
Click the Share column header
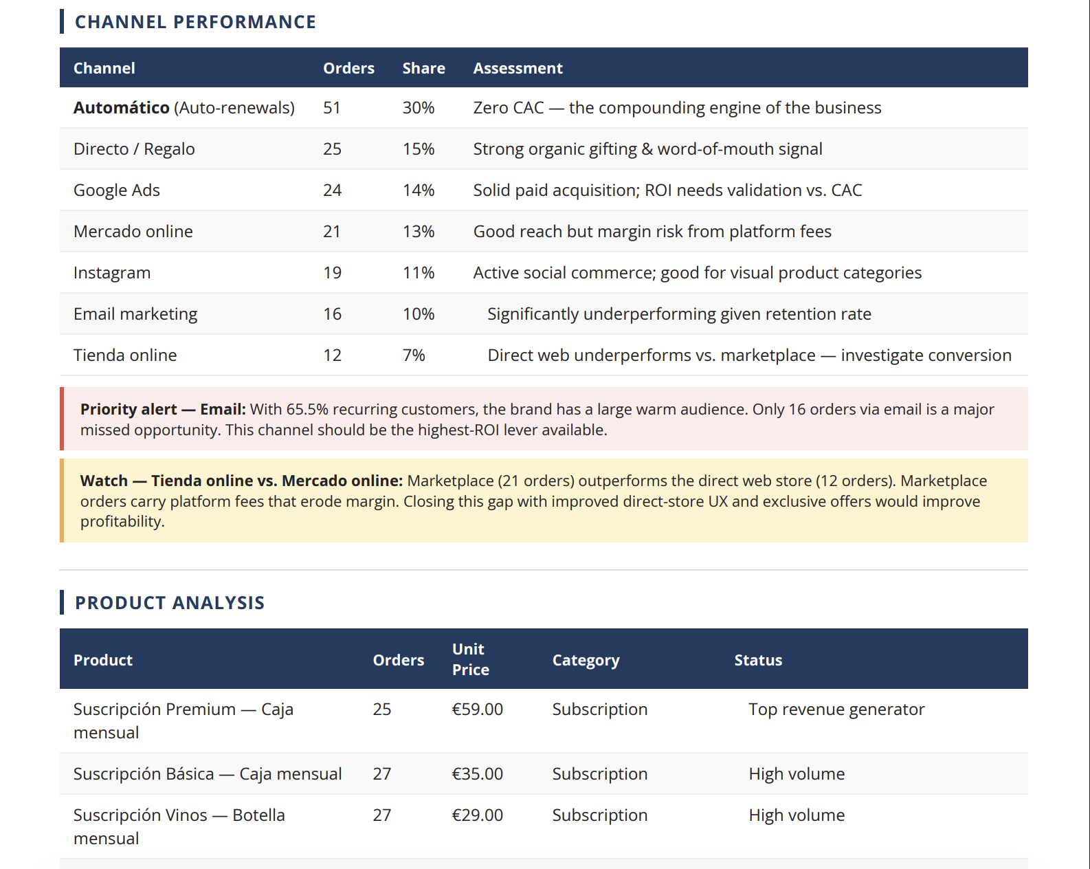click(423, 68)
